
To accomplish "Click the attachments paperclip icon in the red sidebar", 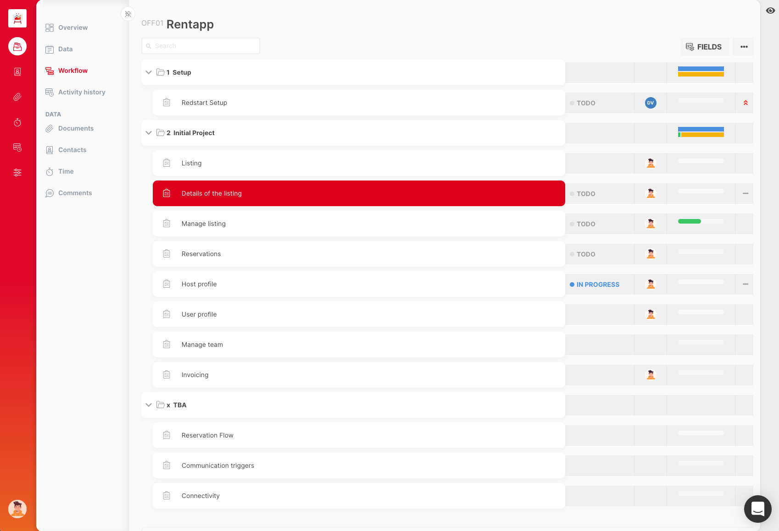I will point(17,97).
